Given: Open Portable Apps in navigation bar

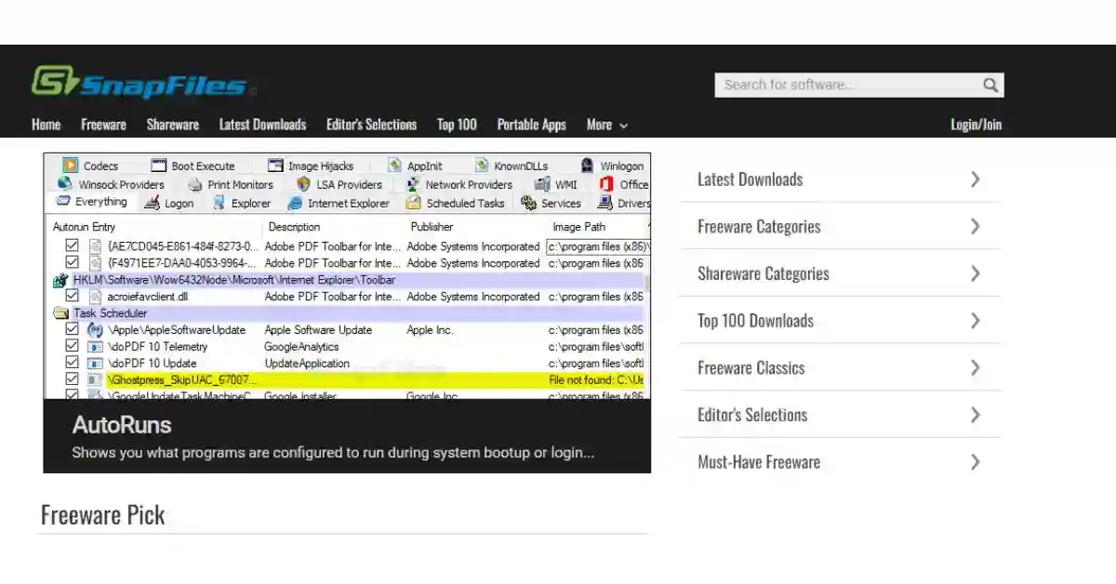Looking at the screenshot, I should [531, 125].
